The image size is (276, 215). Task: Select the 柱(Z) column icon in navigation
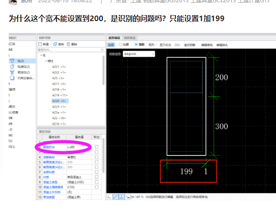[x=12, y=61]
